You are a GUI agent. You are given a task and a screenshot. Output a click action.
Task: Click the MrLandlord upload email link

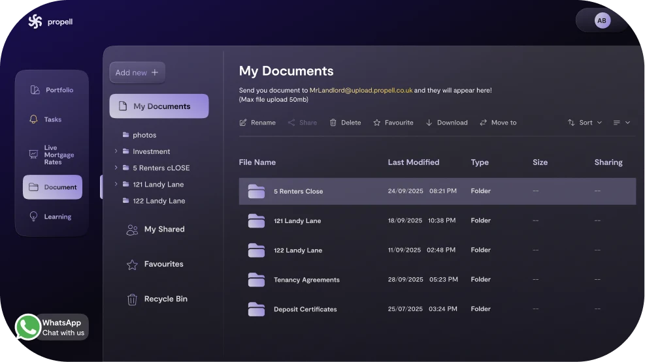point(361,91)
